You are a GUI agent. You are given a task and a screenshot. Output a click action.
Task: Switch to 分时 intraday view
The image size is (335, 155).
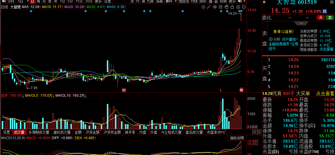click(11, 1)
